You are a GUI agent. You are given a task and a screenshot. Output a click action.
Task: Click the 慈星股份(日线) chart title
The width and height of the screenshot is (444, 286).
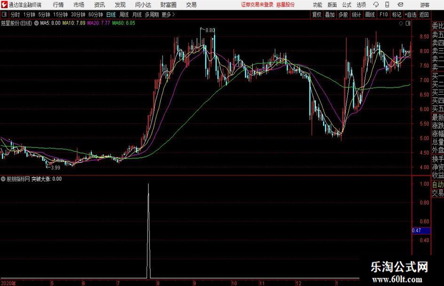[x=16, y=23]
